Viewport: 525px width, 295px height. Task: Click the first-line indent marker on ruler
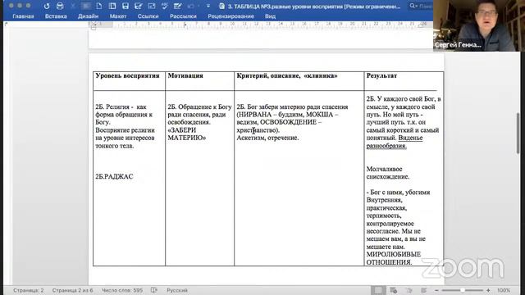(x=94, y=24)
